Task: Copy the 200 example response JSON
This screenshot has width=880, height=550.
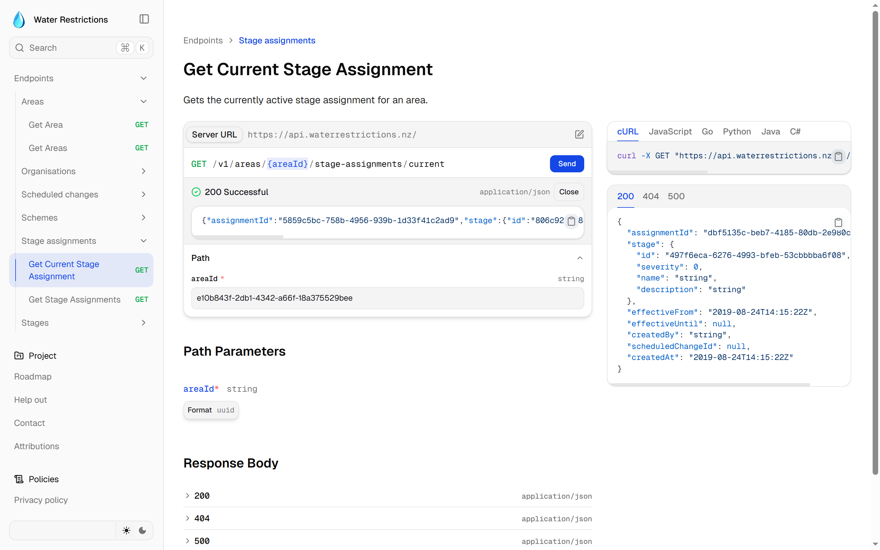Action: click(x=838, y=222)
